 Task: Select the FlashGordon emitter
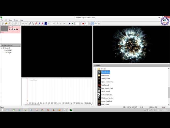coord(105,72)
